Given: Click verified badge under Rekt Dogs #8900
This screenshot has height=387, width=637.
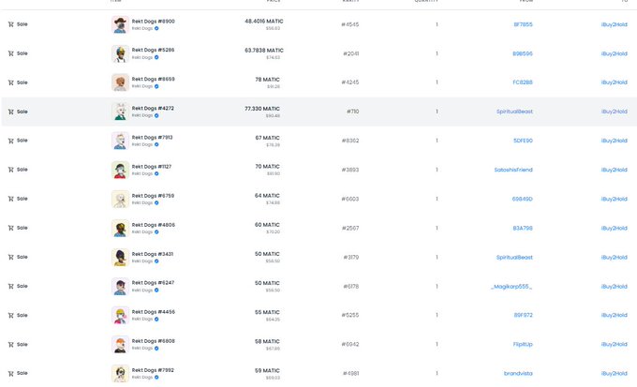Looking at the screenshot, I should [156, 28].
